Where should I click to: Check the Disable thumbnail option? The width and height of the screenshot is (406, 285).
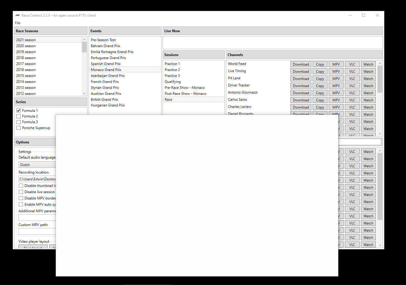(x=21, y=185)
